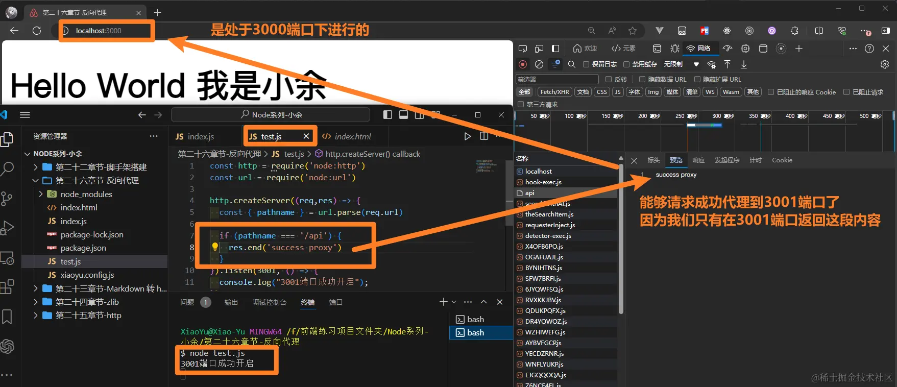Select api request in network list
This screenshot has height=387, width=897.
tap(566, 193)
